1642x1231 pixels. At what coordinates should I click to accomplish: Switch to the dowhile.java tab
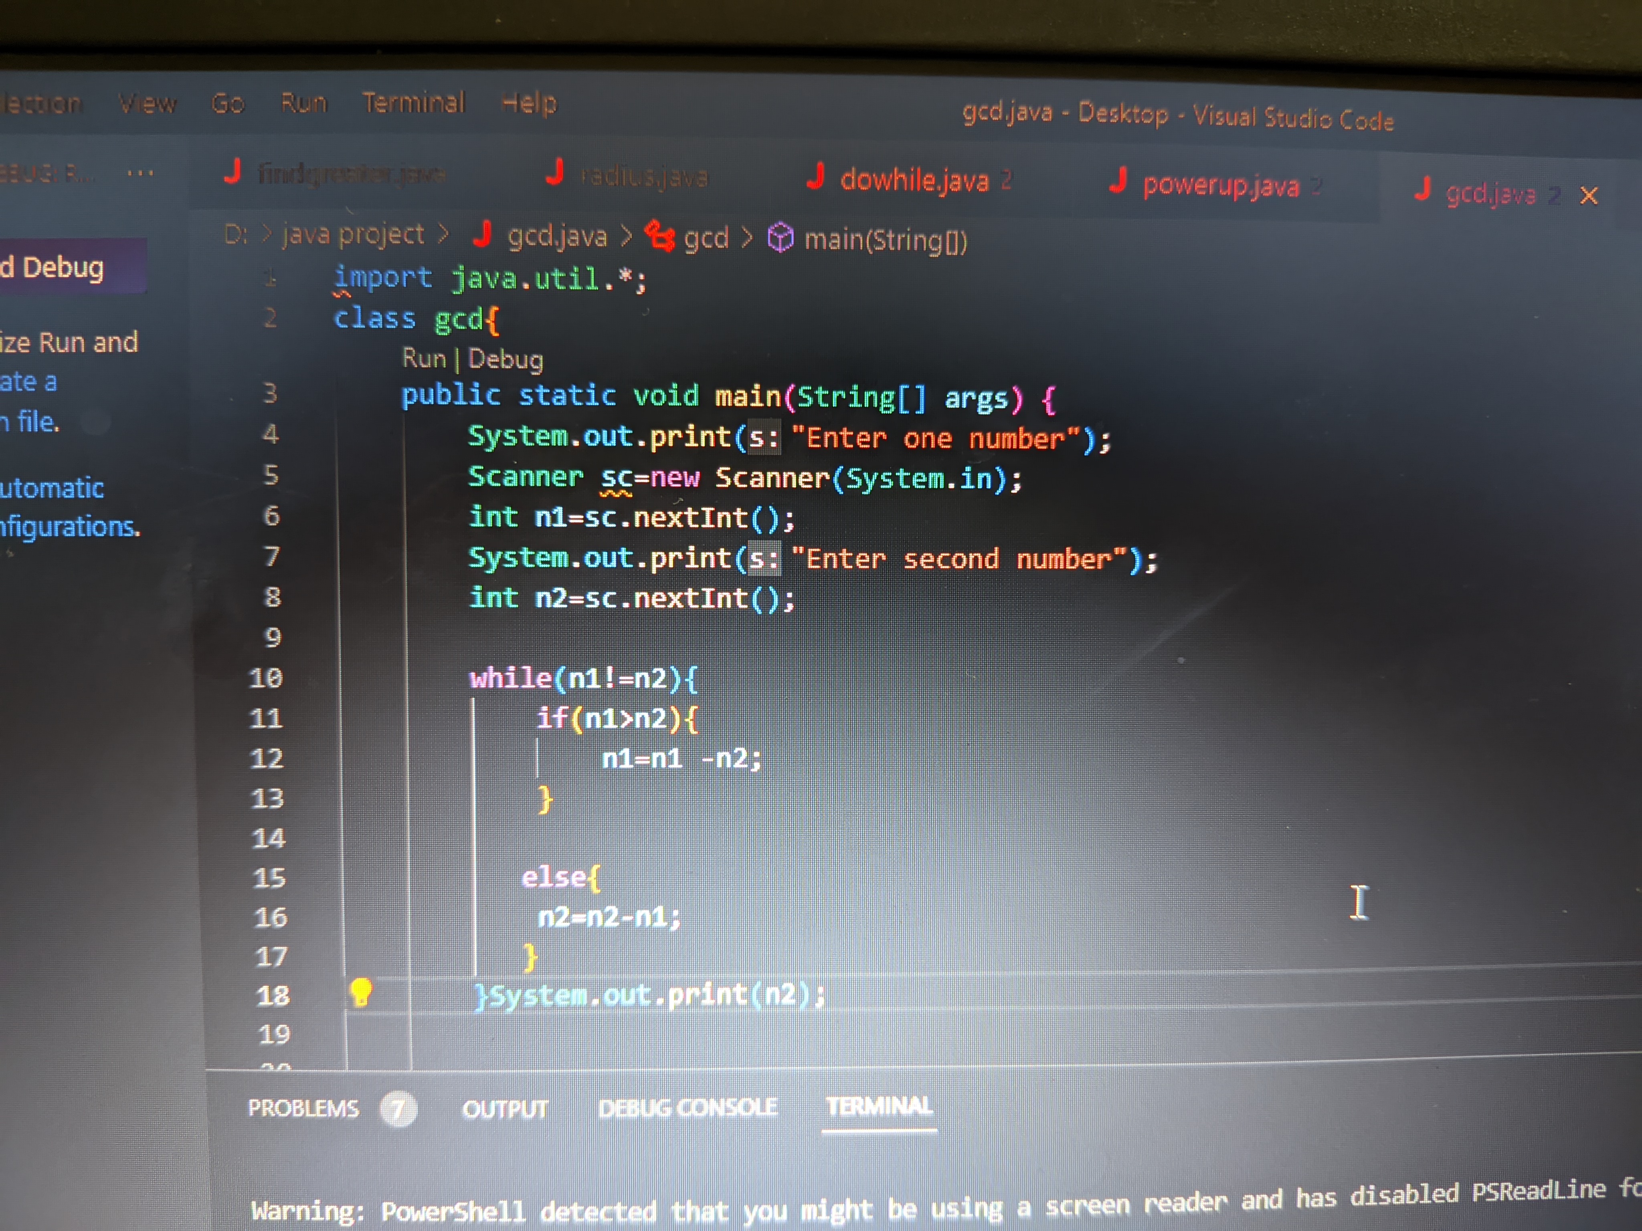pos(914,180)
